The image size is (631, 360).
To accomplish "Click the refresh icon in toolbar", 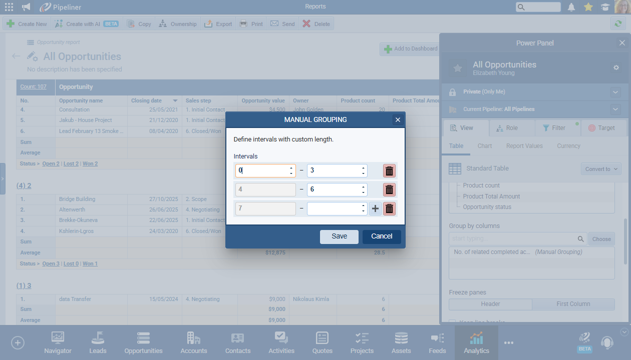I will coord(619,23).
